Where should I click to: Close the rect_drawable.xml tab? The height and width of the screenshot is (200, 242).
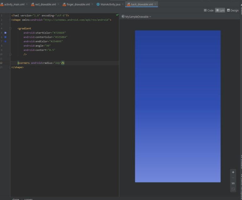58,4
